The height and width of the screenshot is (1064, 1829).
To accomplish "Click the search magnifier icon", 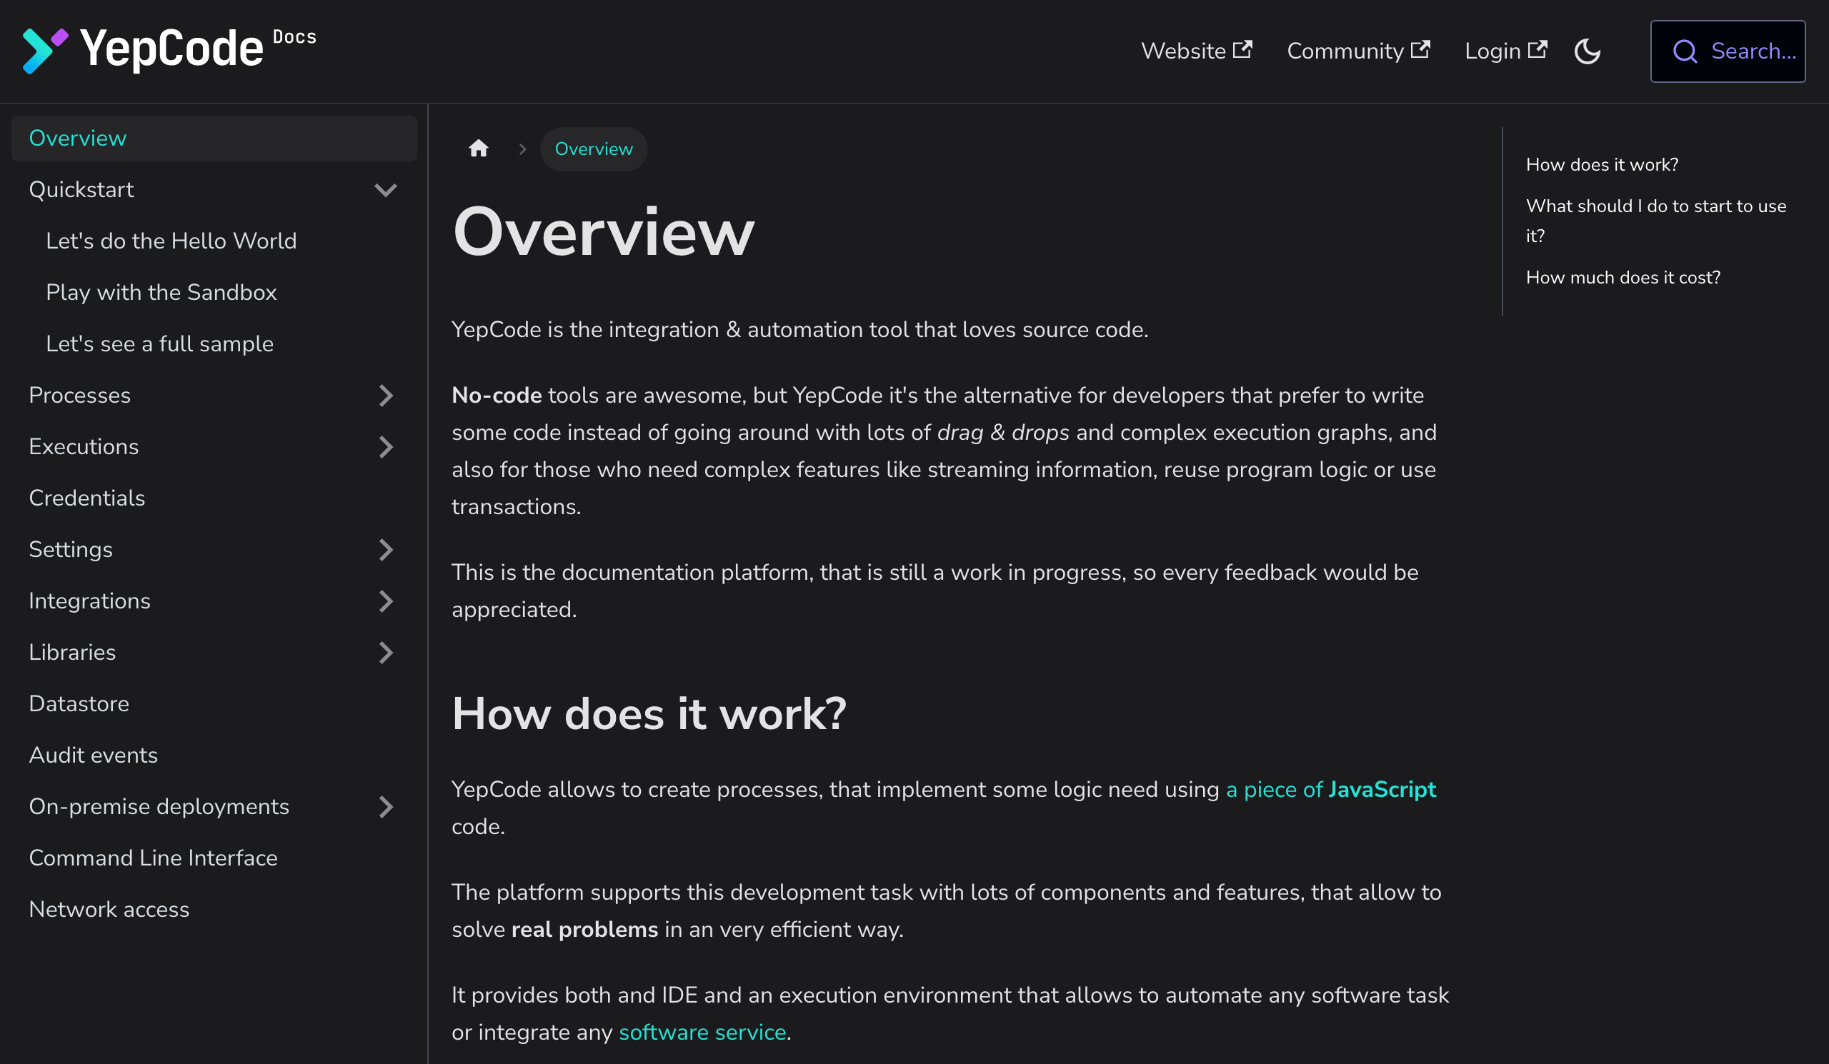I will [x=1685, y=51].
